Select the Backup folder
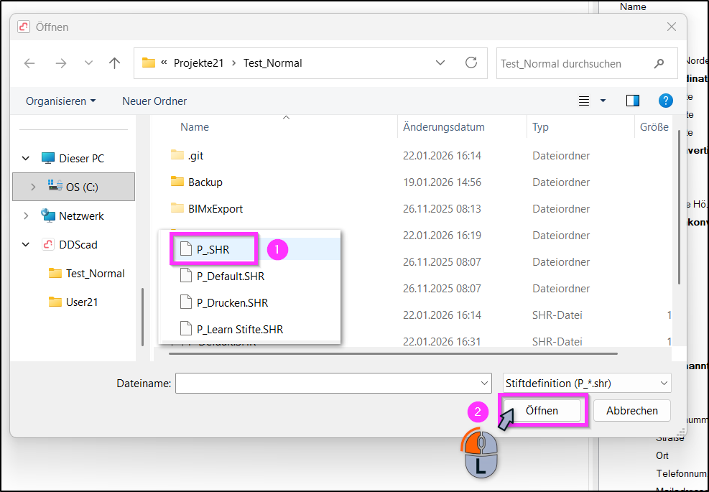The image size is (709, 492). pyautogui.click(x=197, y=182)
